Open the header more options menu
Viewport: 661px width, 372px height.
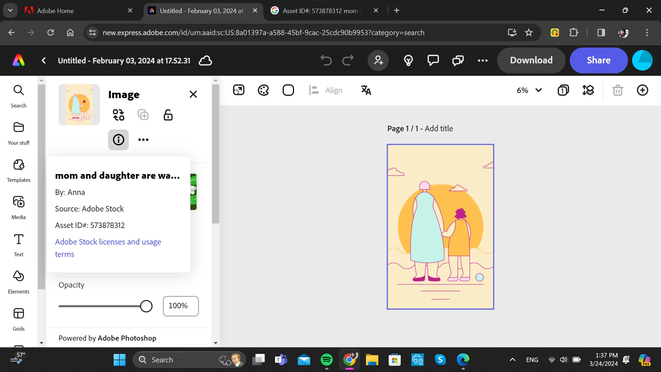click(483, 61)
